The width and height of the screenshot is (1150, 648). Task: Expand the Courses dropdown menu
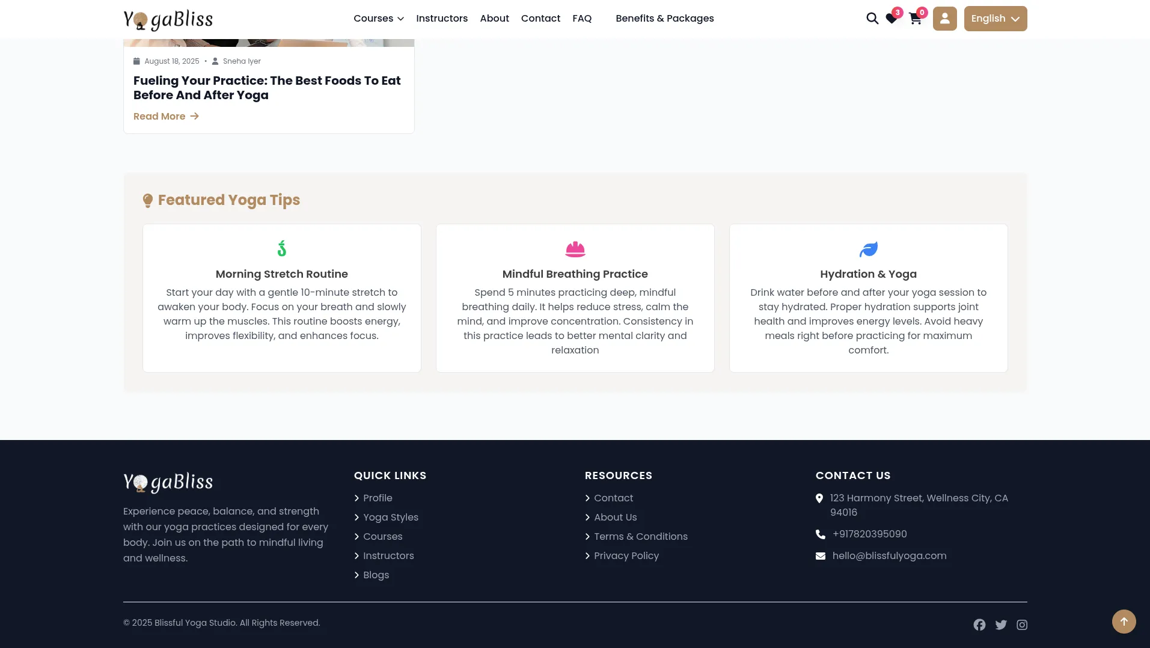[378, 19]
